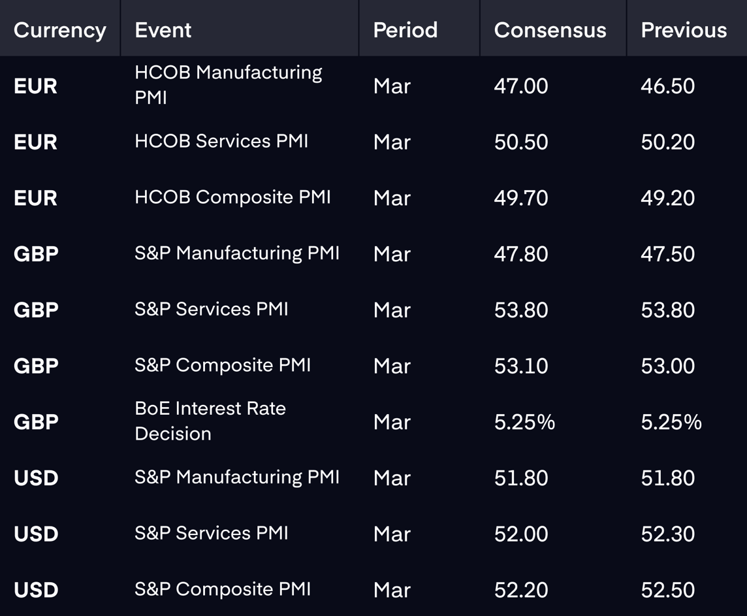747x616 pixels.
Task: Click consensus value 53.10
Action: click(521, 366)
